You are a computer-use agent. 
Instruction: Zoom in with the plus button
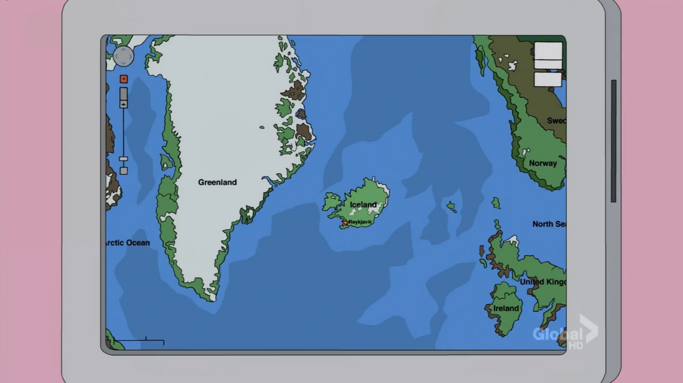[123, 104]
